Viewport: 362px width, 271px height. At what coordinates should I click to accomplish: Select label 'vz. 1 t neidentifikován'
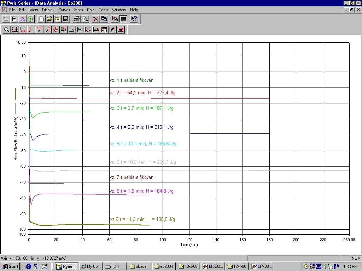point(132,80)
